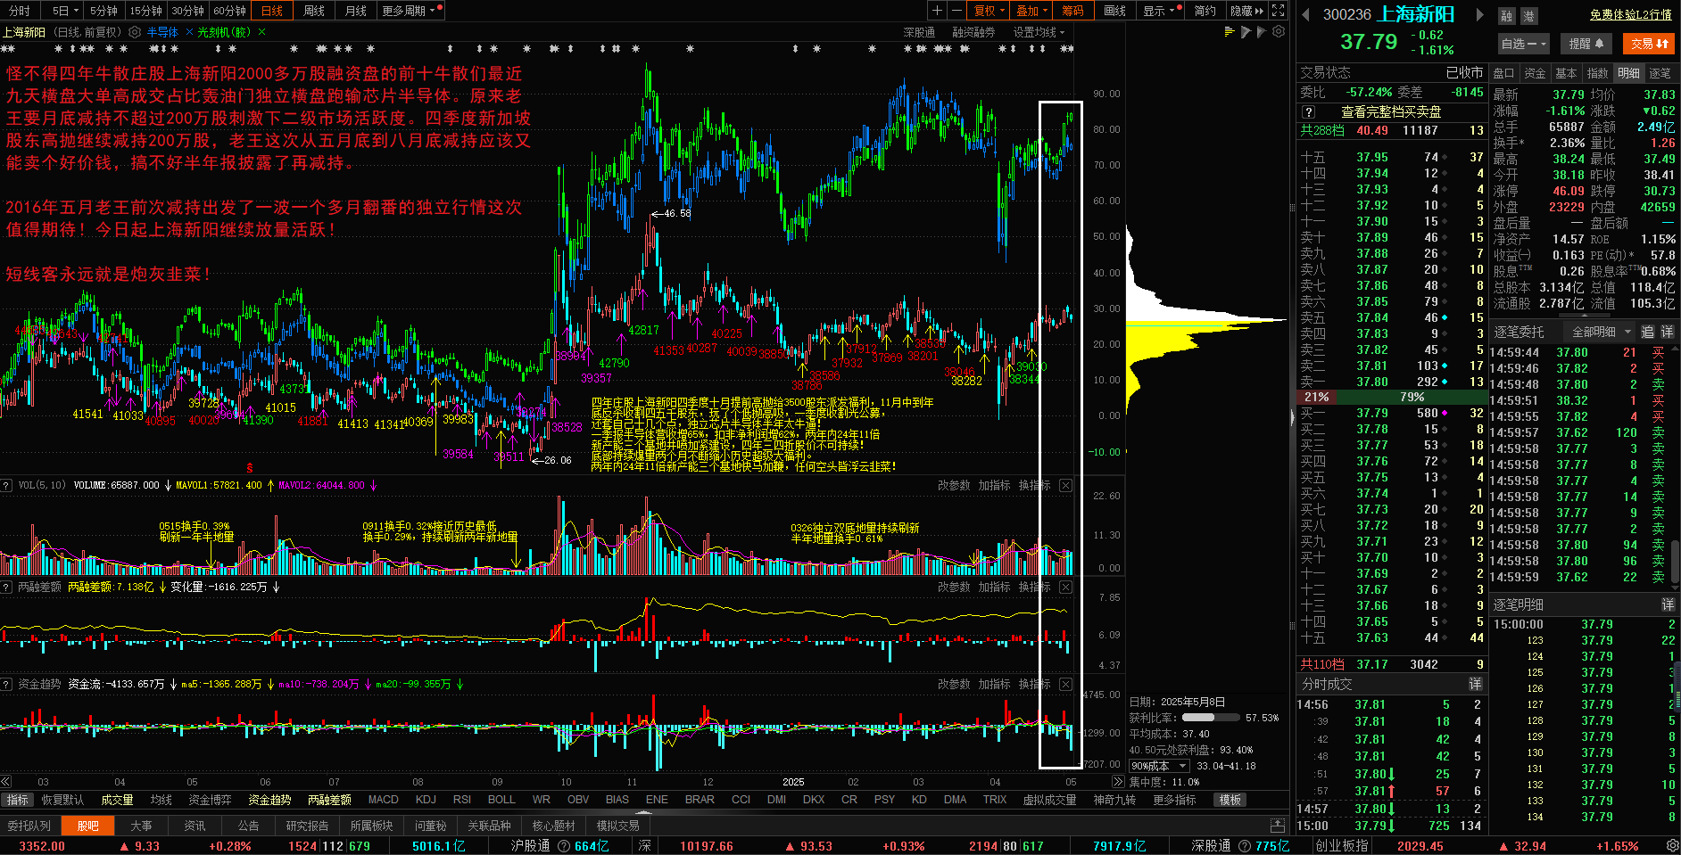The image size is (1681, 855).
Task: Remove 光刻机(胶) overlay with its X icon
Action: [261, 32]
